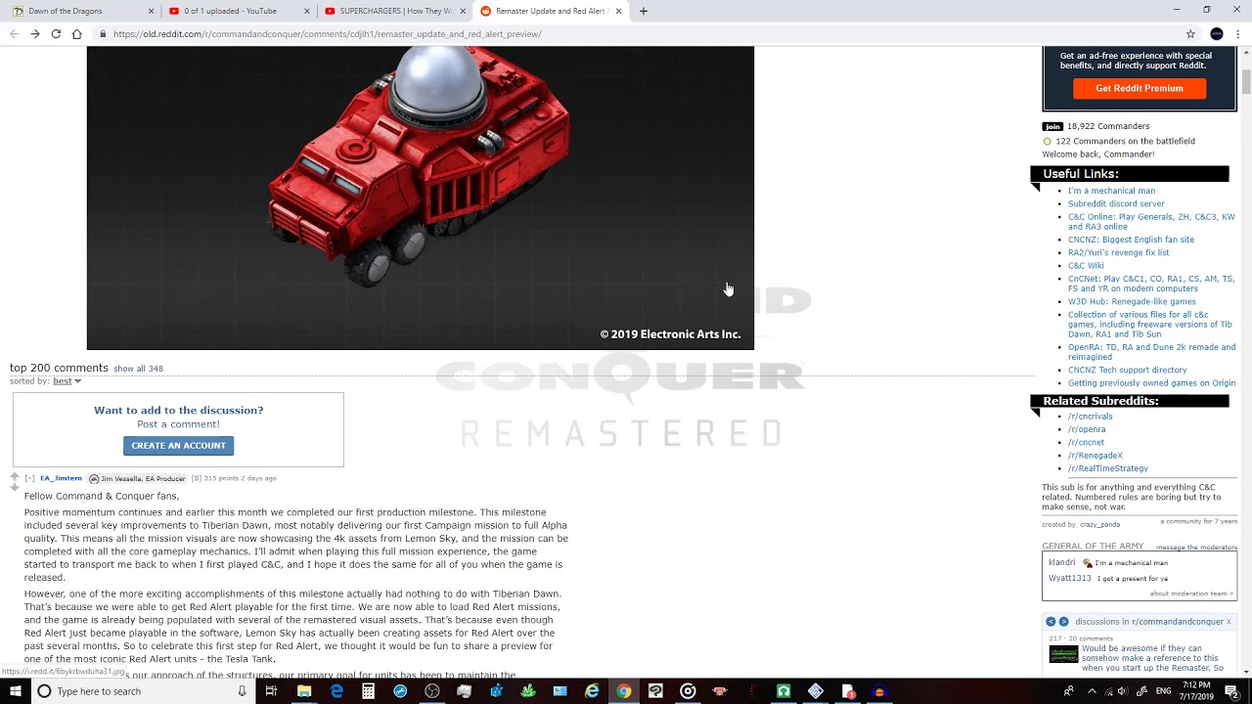Viewport: 1252px width, 704px height.
Task: Open Task View in the taskbar
Action: 271,691
